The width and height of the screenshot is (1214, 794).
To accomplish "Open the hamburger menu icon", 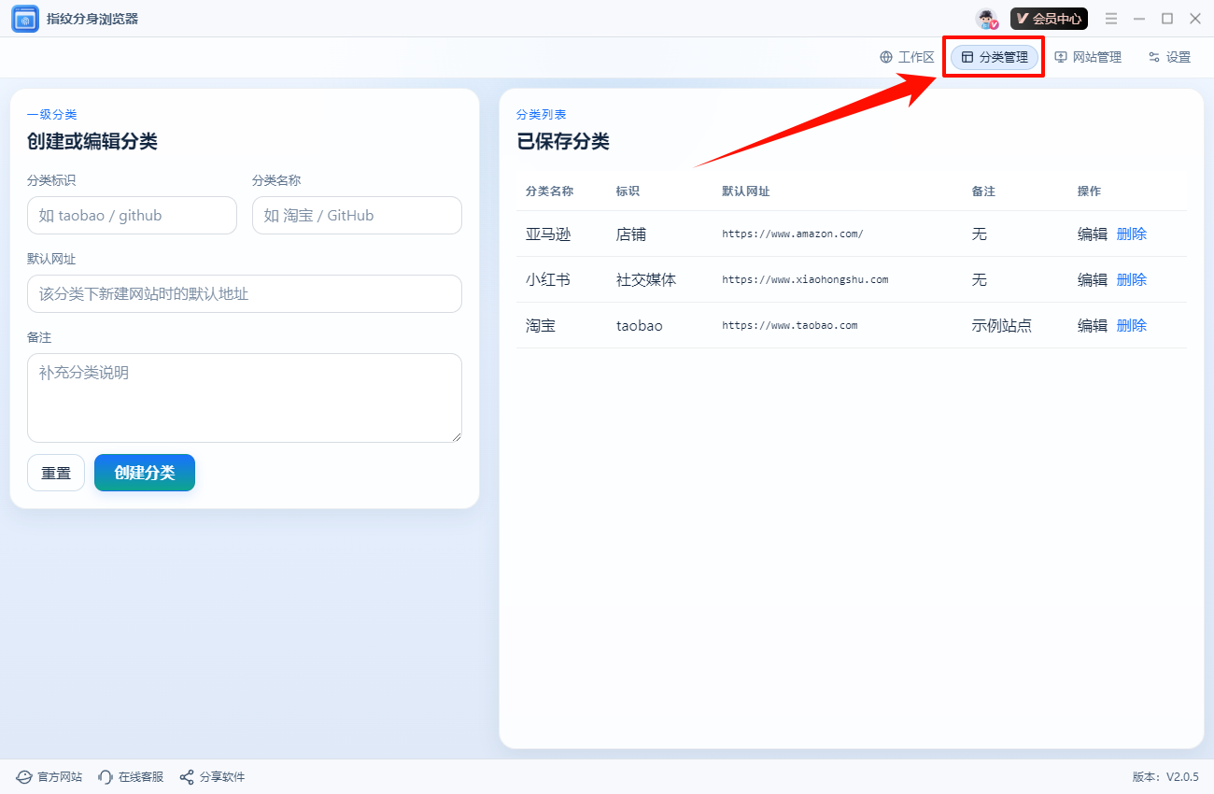I will click(x=1111, y=19).
